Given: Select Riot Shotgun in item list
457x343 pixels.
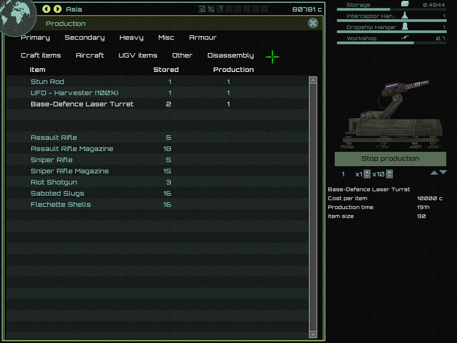Looking at the screenshot, I should (157, 182).
